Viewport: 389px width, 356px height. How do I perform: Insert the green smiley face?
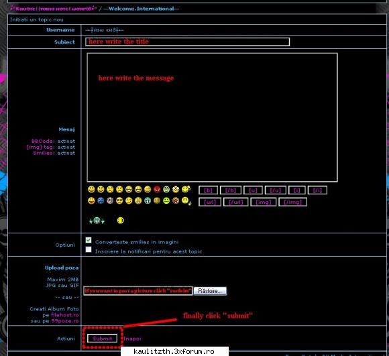point(166,200)
